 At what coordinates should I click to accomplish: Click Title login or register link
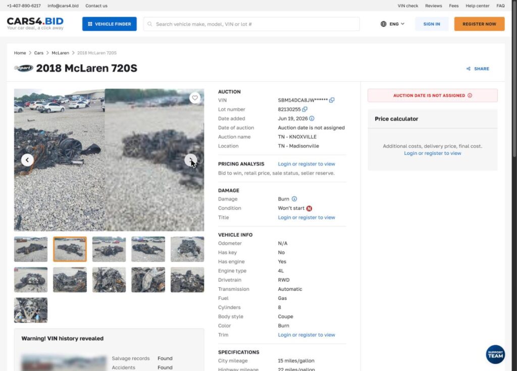click(306, 218)
